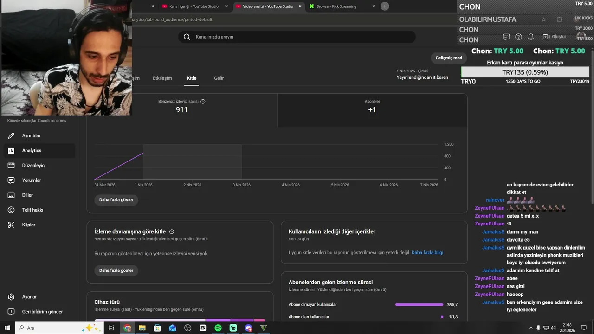
Task: Open Outlook from the taskbar
Action: point(173,328)
